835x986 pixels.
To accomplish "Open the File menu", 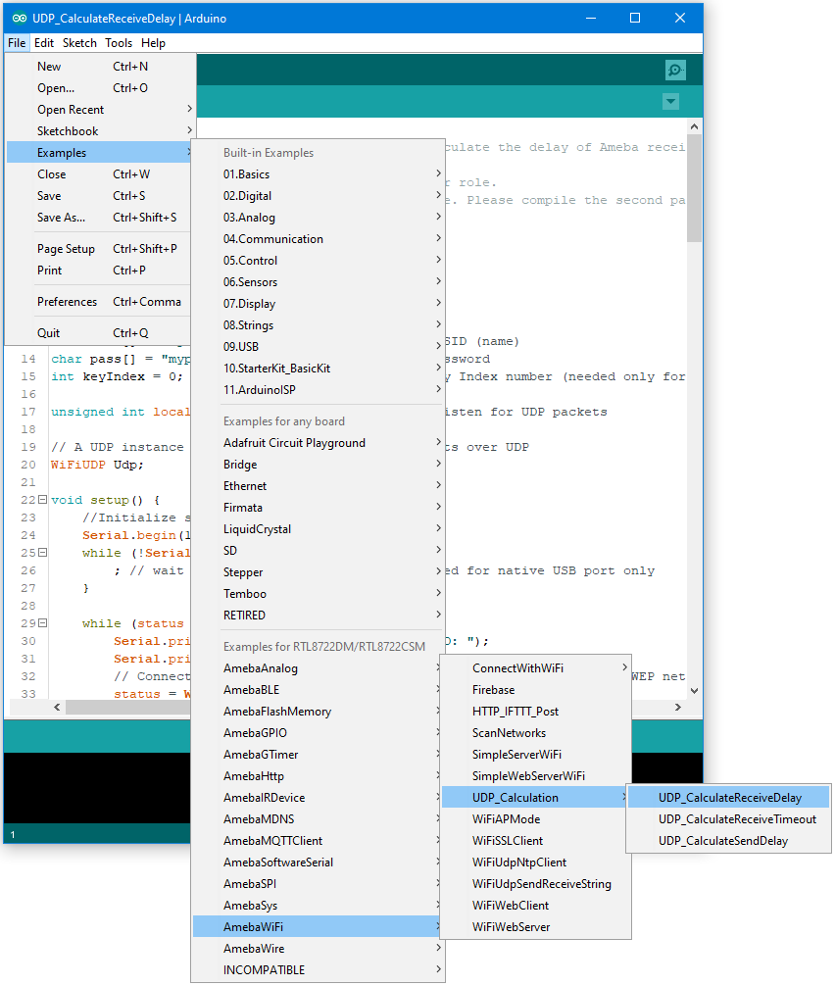I will pyautogui.click(x=17, y=43).
